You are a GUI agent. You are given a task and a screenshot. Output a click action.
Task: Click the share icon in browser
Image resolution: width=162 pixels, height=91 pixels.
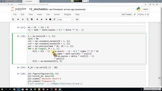click(x=157, y=4)
